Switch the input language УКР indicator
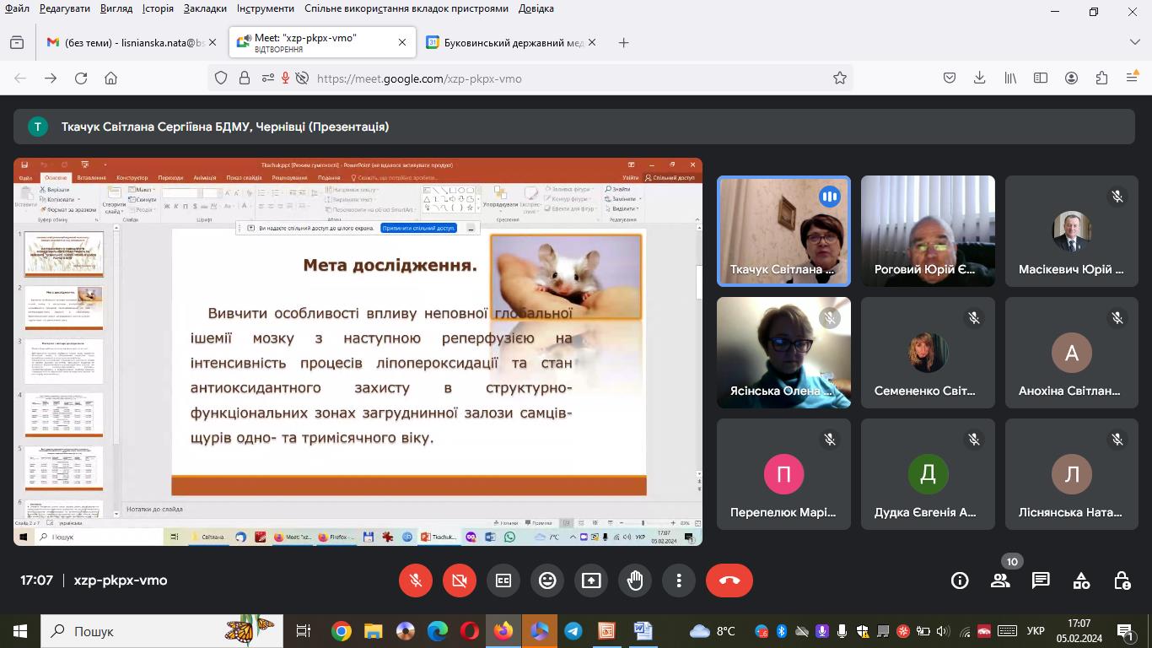This screenshot has width=1152, height=648. point(1036,631)
